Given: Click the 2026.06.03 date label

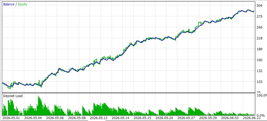Looking at the screenshot, I should (230, 118).
